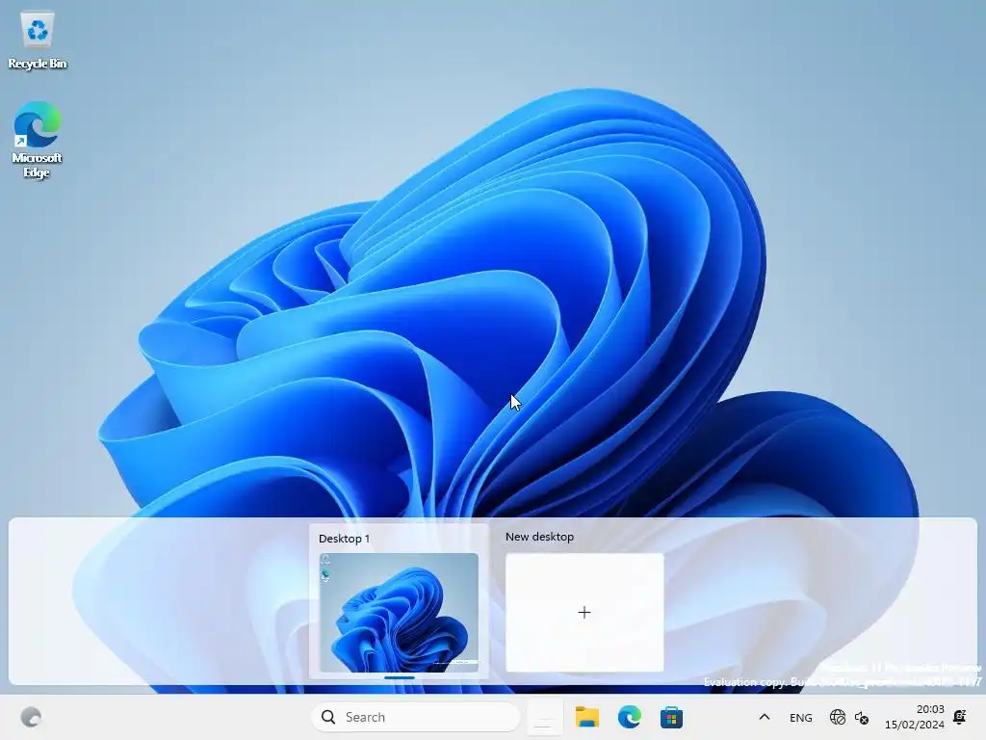Select the Microsoft Edge desktop shortcut

click(x=37, y=140)
